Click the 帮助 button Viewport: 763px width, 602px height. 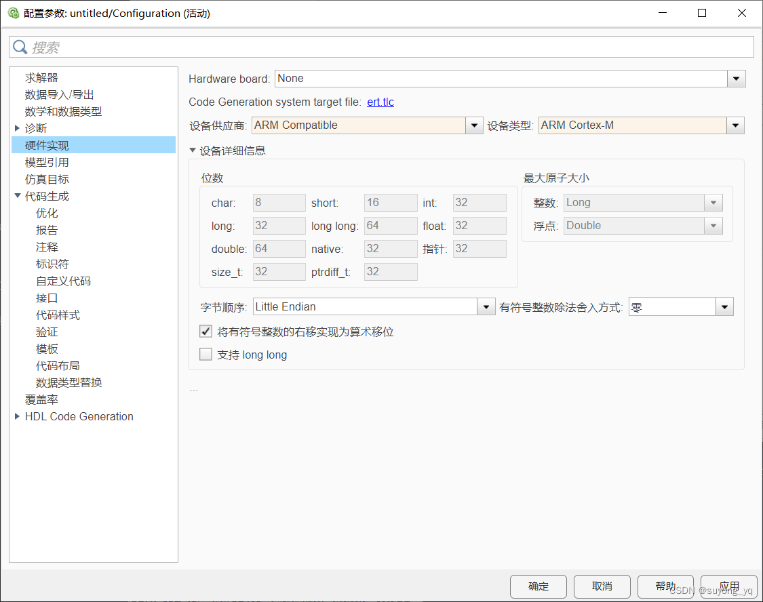point(665,586)
